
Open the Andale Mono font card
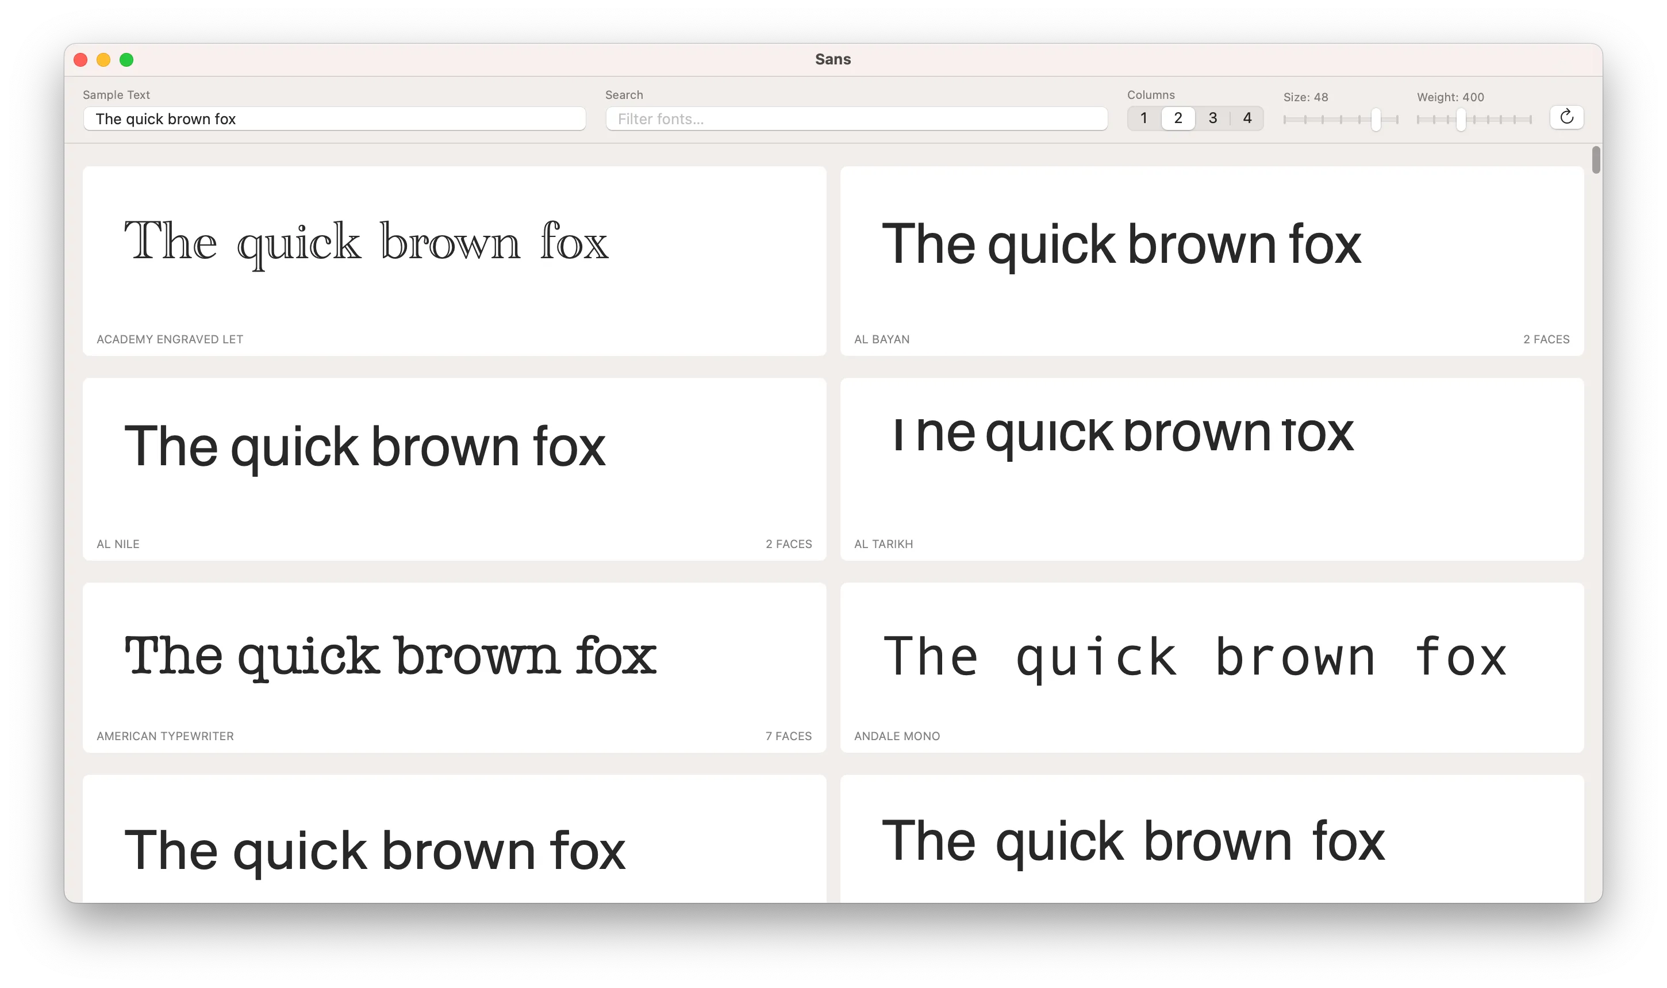[1212, 668]
